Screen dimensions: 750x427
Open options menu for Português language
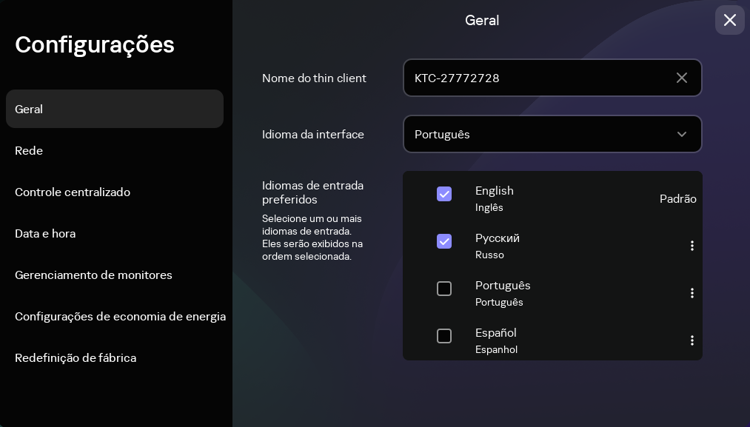point(692,293)
